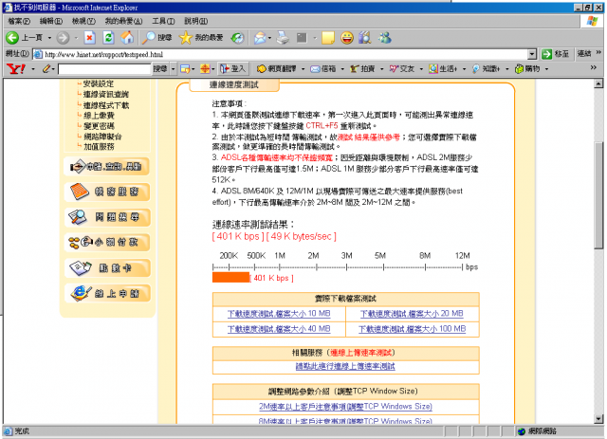Image resolution: width=607 pixels, height=439 pixels.
Task: Click the 加值服務 sidebar link
Action: 101,147
